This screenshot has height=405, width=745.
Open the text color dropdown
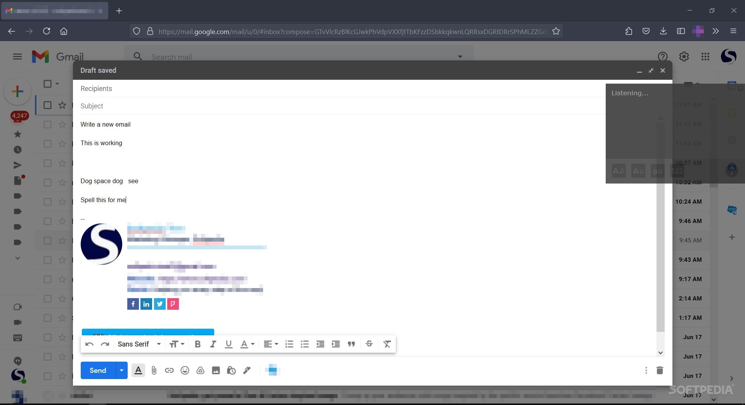(247, 344)
